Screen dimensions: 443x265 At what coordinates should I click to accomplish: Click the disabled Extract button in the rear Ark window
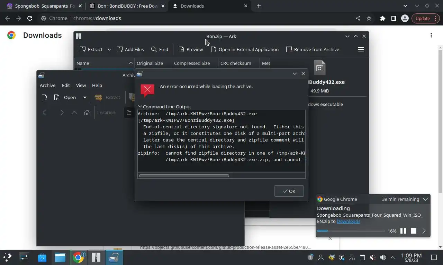(x=108, y=97)
